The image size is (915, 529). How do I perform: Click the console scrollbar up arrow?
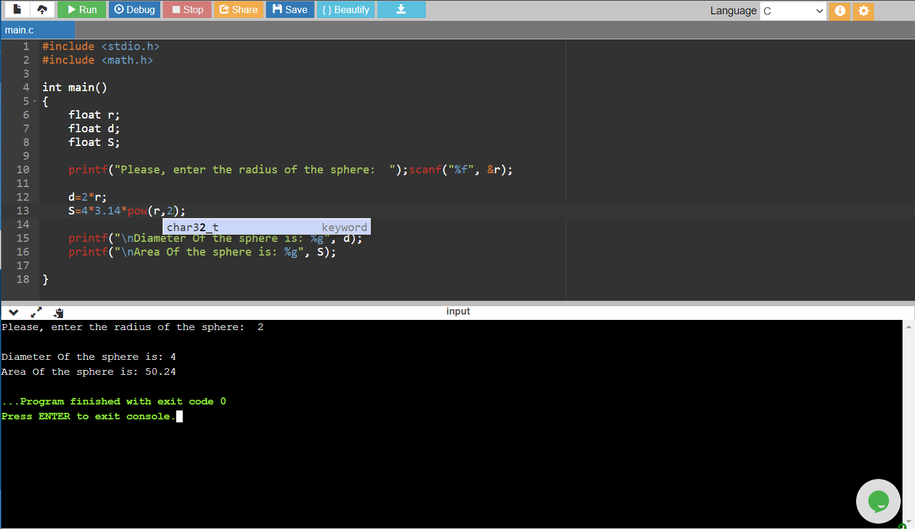908,326
